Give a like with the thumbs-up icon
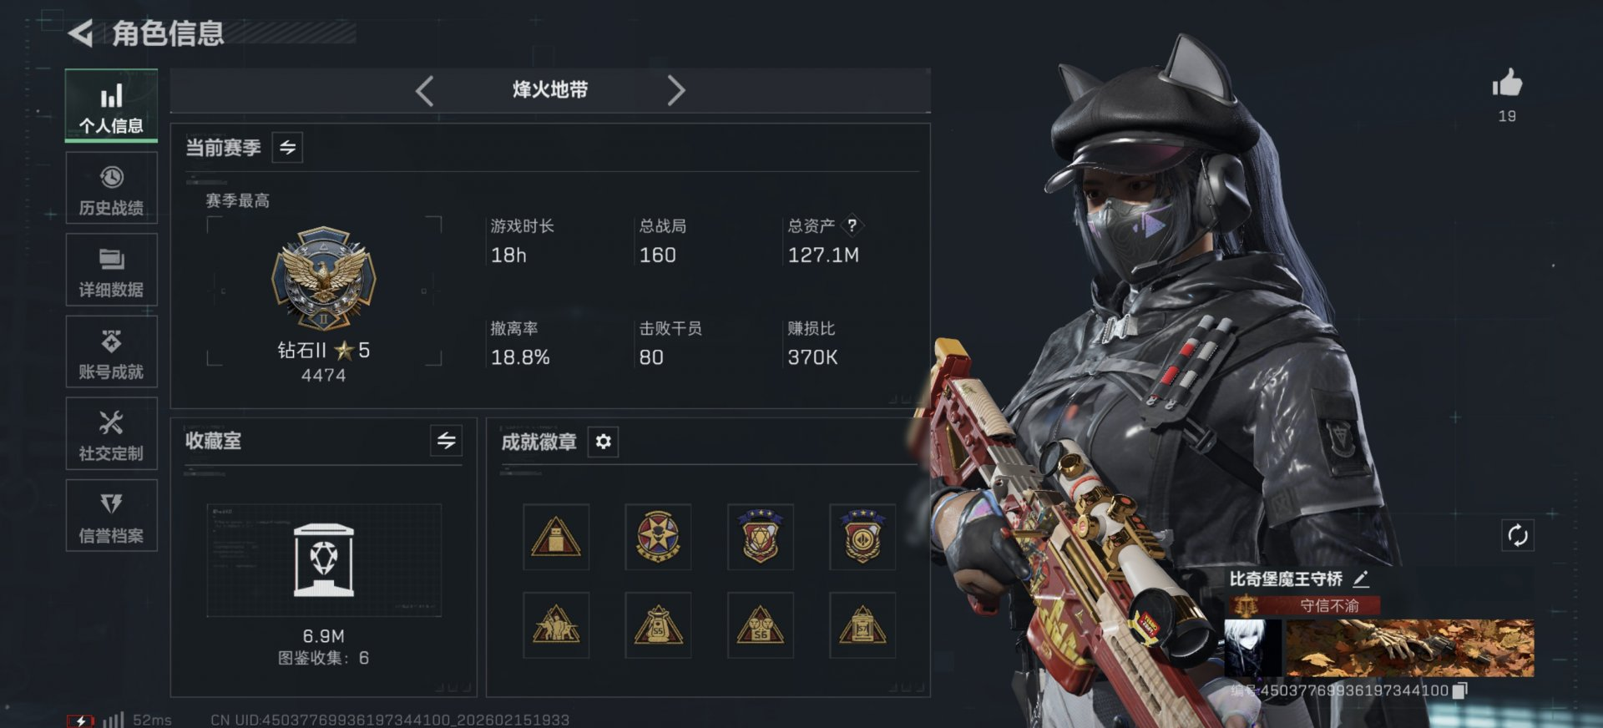 pos(1507,83)
